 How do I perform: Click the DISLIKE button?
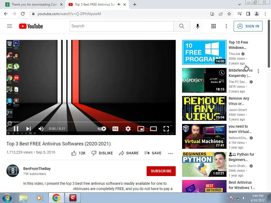(102, 153)
